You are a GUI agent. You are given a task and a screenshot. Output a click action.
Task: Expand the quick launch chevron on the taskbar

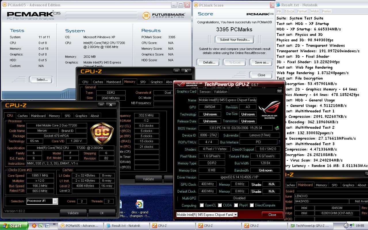pyautogui.click(x=54, y=225)
